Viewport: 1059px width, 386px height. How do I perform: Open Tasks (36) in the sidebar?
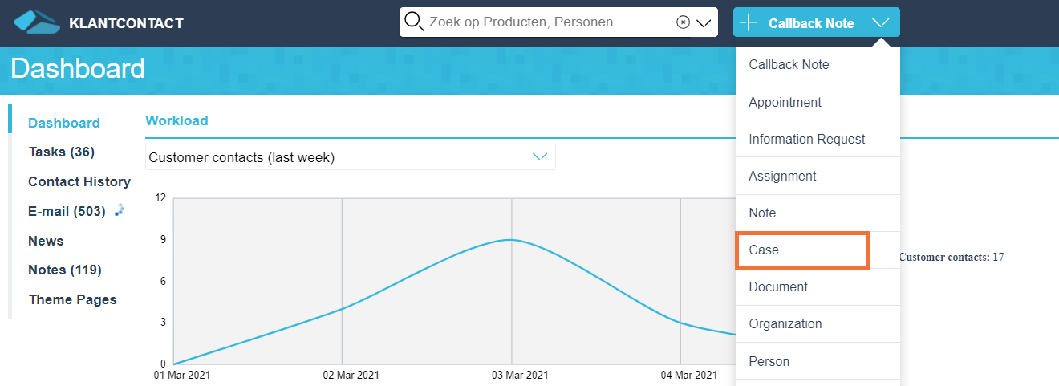pos(61,152)
